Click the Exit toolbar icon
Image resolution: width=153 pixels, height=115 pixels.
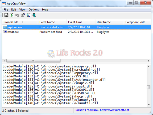(34, 15)
